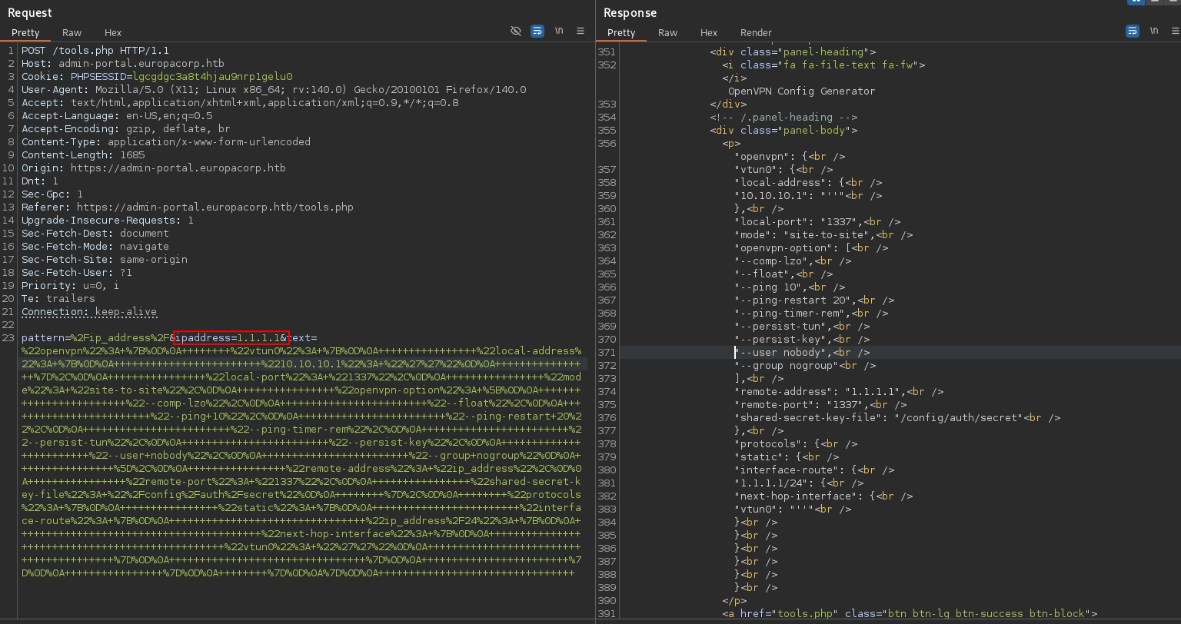Switch the Response panel to Raw view
The width and height of the screenshot is (1181, 624).
pyautogui.click(x=667, y=32)
